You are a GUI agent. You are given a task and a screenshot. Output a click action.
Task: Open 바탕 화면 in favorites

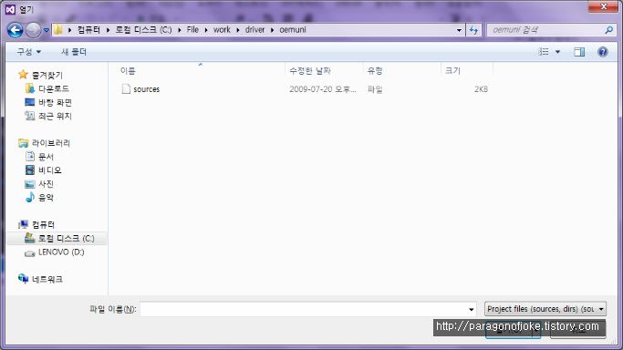(x=55, y=102)
